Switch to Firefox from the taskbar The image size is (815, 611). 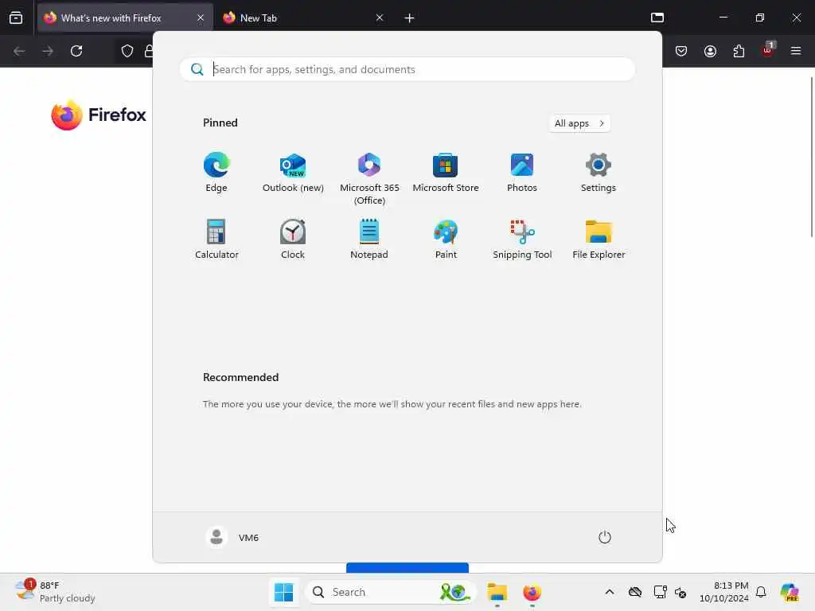click(x=532, y=592)
